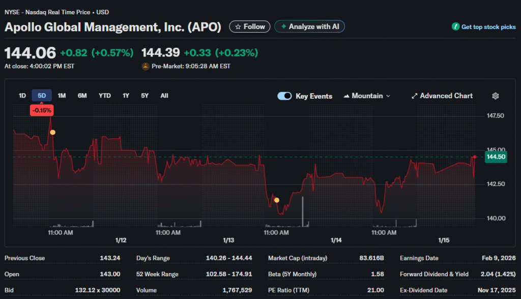This screenshot has height=299, width=521.
Task: Click the yellow event marker near 1/13
Action: [x=277, y=200]
